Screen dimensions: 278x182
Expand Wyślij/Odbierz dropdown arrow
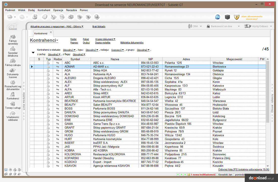click(x=271, y=26)
